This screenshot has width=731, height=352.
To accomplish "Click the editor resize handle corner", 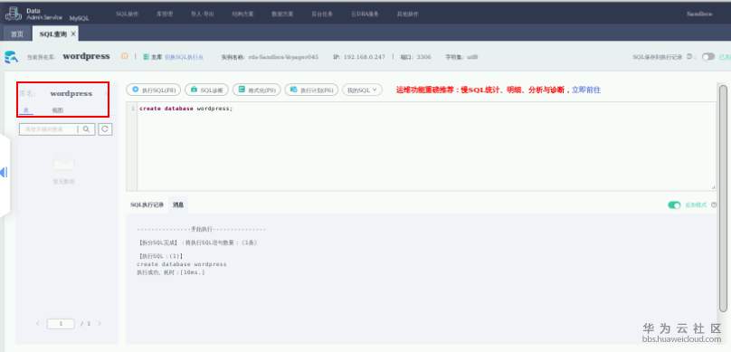I will coord(713,187).
